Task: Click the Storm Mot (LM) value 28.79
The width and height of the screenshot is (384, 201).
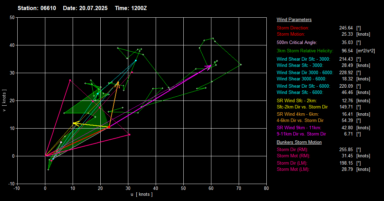Action: (346, 169)
